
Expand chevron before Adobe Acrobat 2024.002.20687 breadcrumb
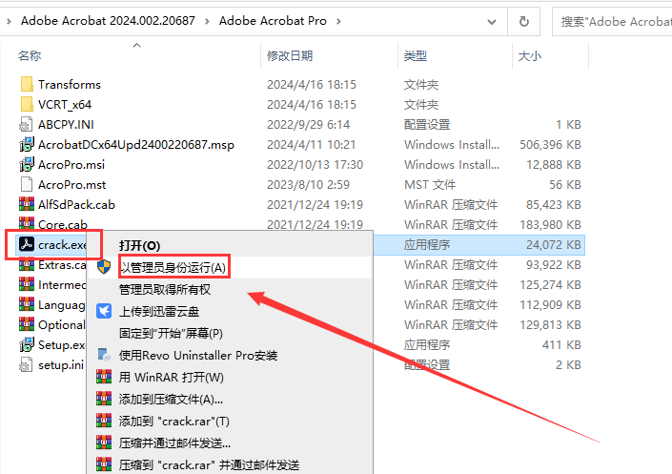point(9,21)
